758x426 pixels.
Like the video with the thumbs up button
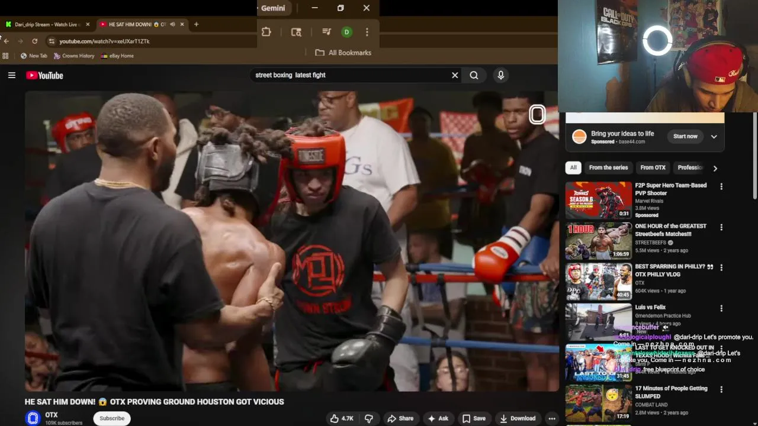[x=342, y=418]
